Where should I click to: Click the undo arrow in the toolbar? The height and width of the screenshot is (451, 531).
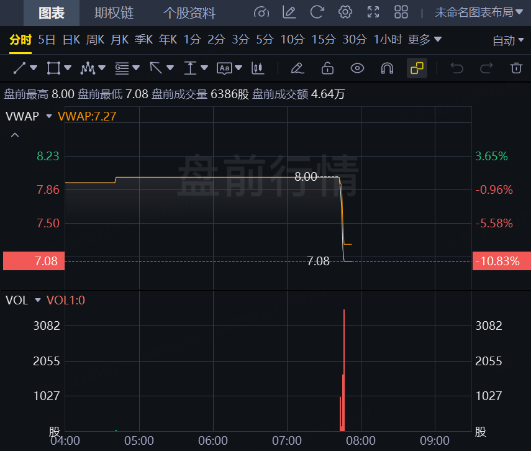click(457, 68)
